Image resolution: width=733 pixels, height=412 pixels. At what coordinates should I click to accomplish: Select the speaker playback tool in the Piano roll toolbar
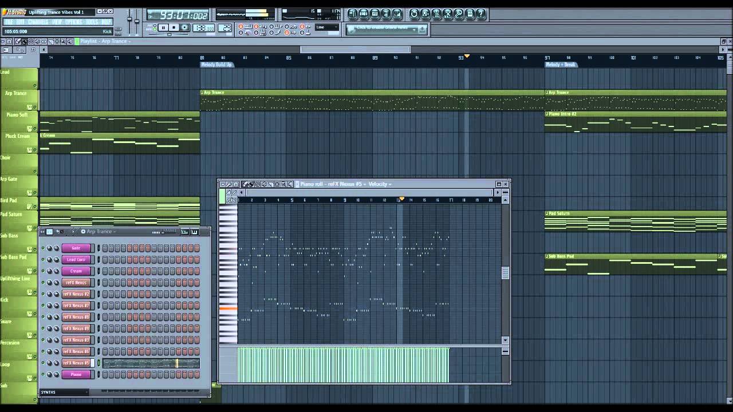290,184
